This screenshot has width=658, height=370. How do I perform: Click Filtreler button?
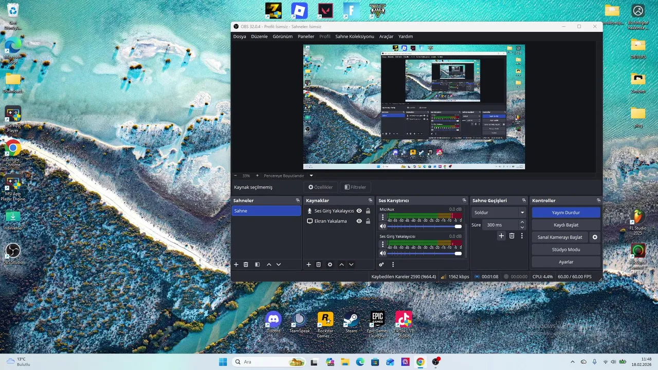coord(355,188)
